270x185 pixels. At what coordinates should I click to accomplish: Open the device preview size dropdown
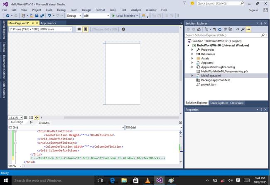(40, 29)
